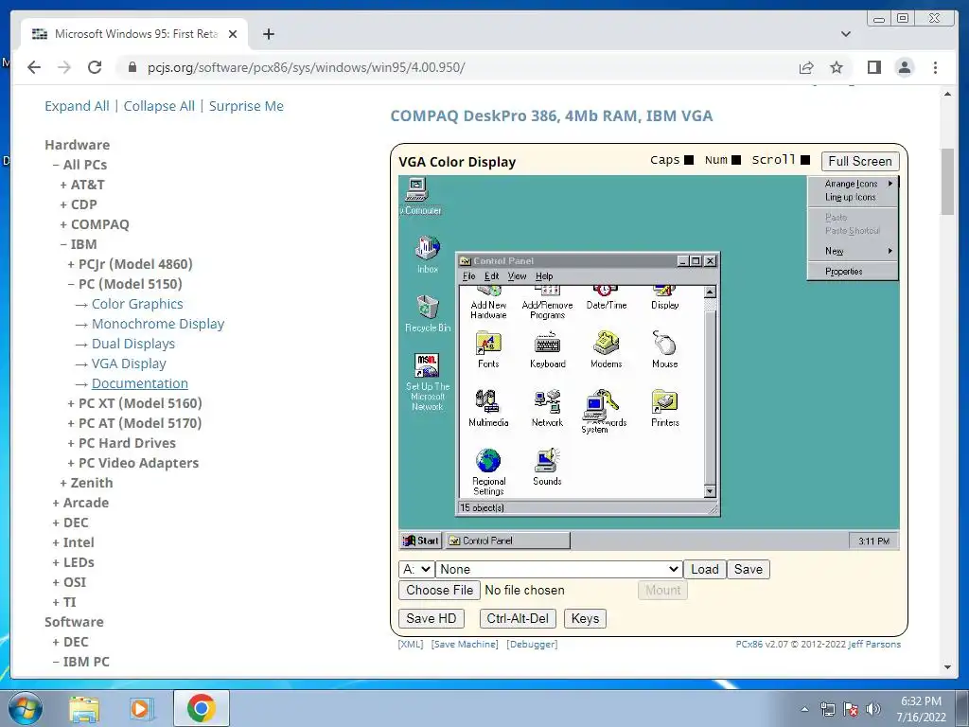The width and height of the screenshot is (969, 727).
Task: Choose Properties from desktop context menu
Action: [853, 272]
